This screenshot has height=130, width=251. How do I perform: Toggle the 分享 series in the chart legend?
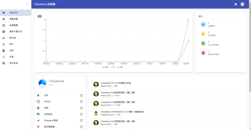click(x=120, y=67)
